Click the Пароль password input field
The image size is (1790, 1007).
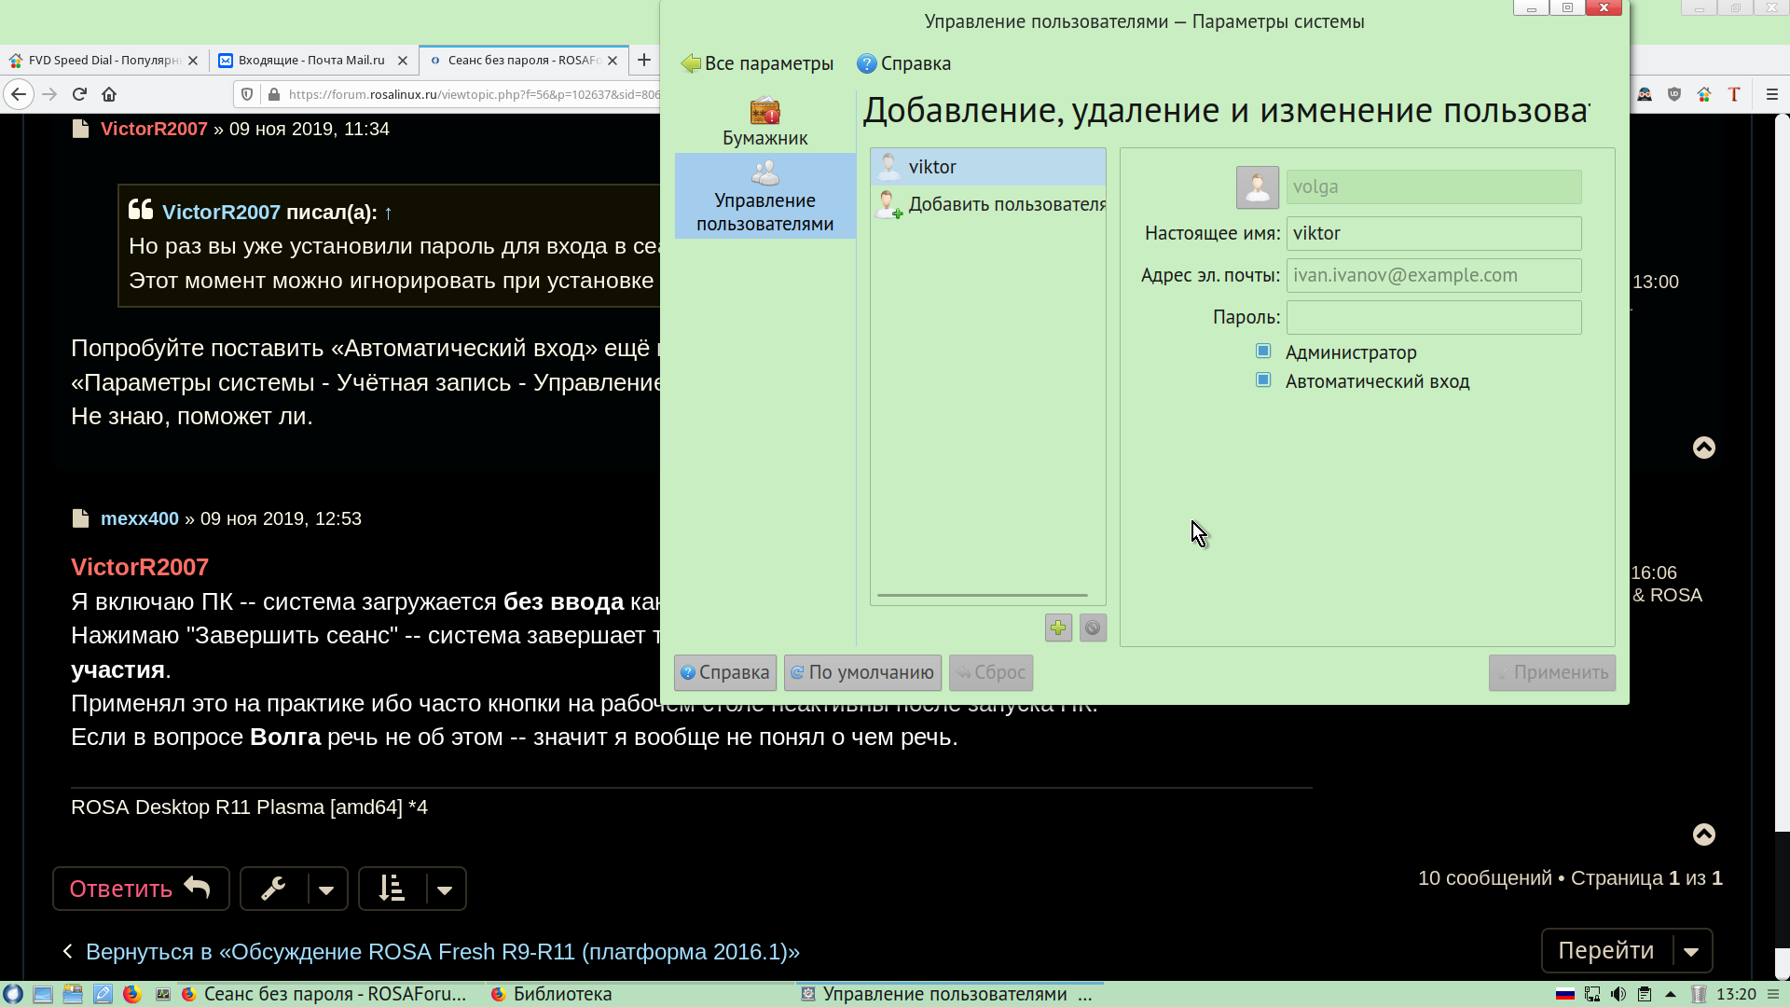point(1433,317)
